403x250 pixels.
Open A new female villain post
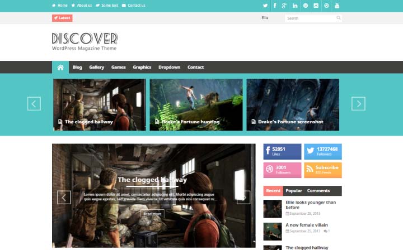pos(307,225)
